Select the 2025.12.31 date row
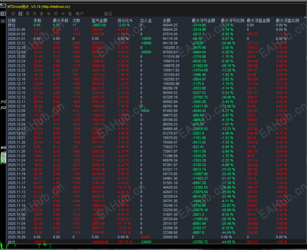307x250 pixels. click(x=17, y=43)
